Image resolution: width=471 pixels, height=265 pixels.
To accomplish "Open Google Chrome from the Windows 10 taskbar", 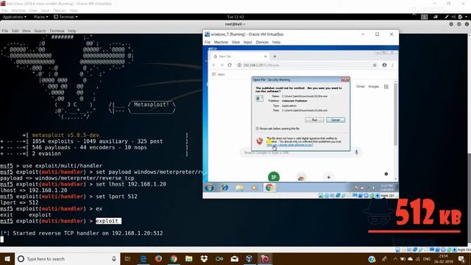I will pos(174,258).
